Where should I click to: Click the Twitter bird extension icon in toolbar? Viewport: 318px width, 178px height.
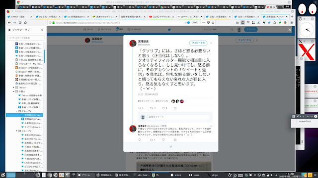269,23
